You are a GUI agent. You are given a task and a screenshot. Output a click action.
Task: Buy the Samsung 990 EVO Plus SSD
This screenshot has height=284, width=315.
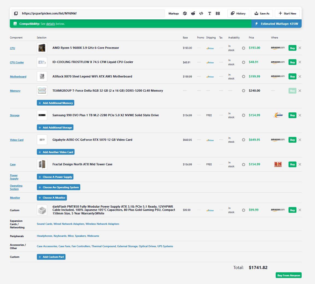(292, 115)
